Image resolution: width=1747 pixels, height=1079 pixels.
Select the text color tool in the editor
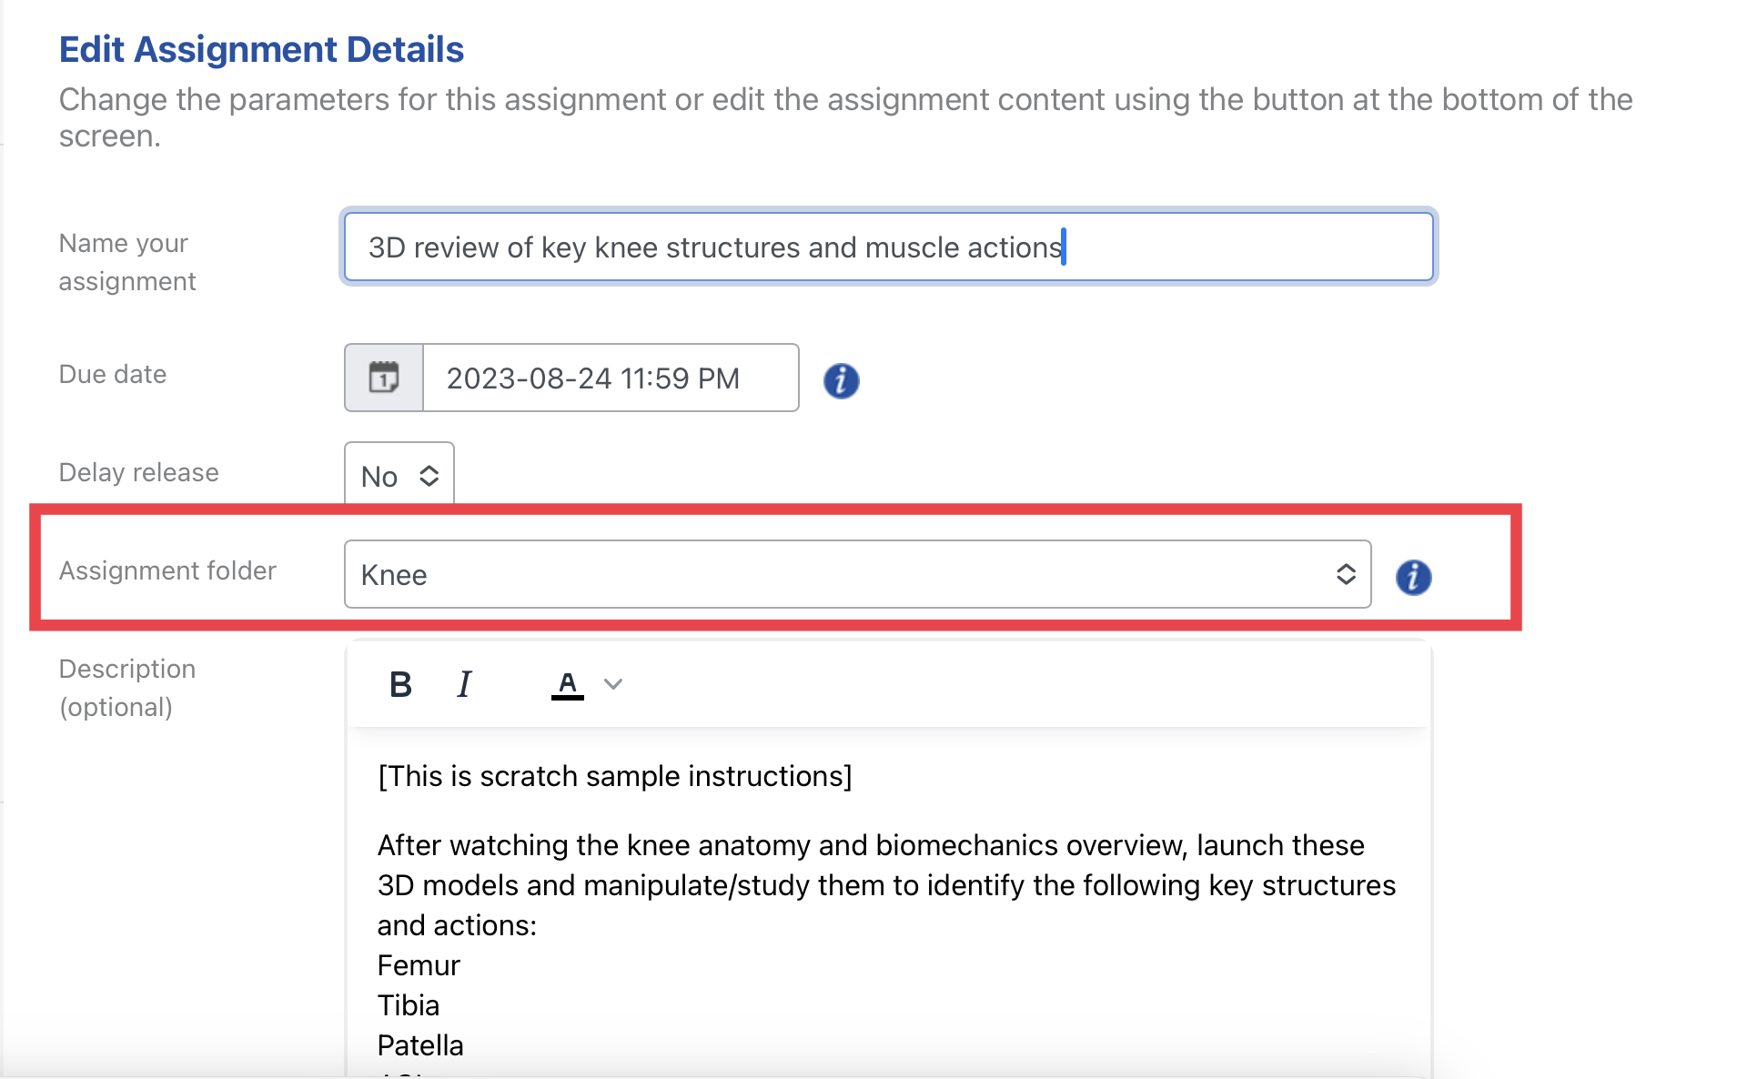(566, 684)
